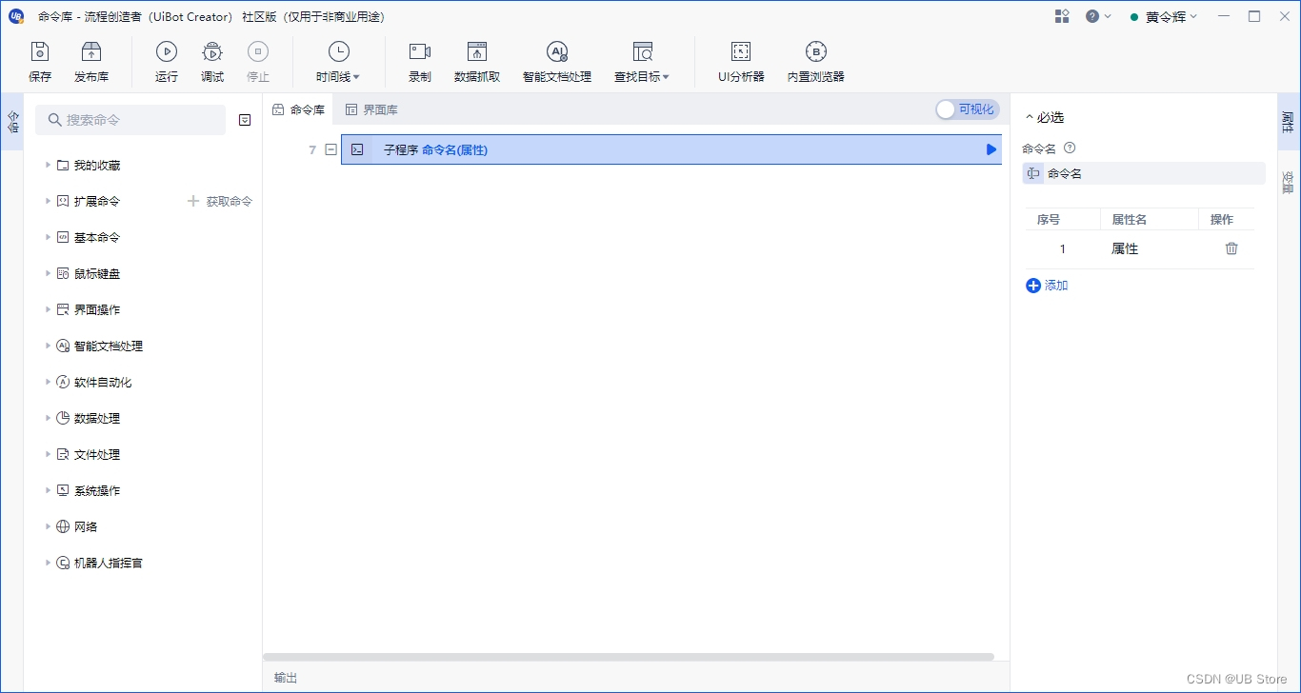
Task: Expand the 基本命令 category
Action: coord(48,238)
